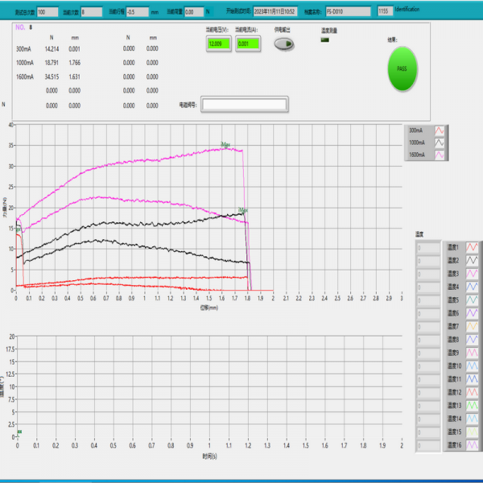Open the 温度1 plot style icon
The height and width of the screenshot is (483, 483).
coord(473,248)
